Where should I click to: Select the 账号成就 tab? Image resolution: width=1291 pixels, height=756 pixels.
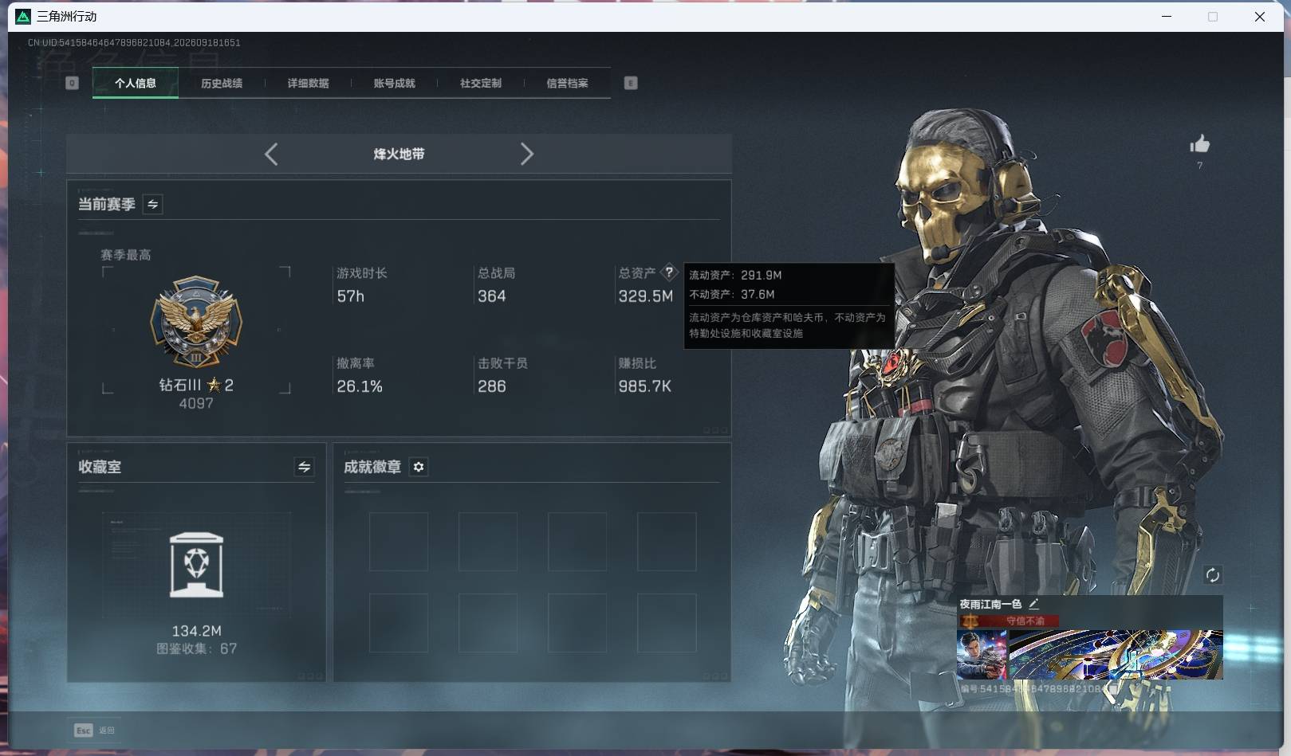coord(394,83)
